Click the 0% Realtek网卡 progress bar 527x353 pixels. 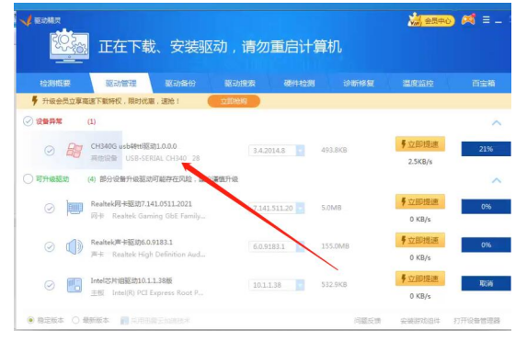(x=486, y=207)
